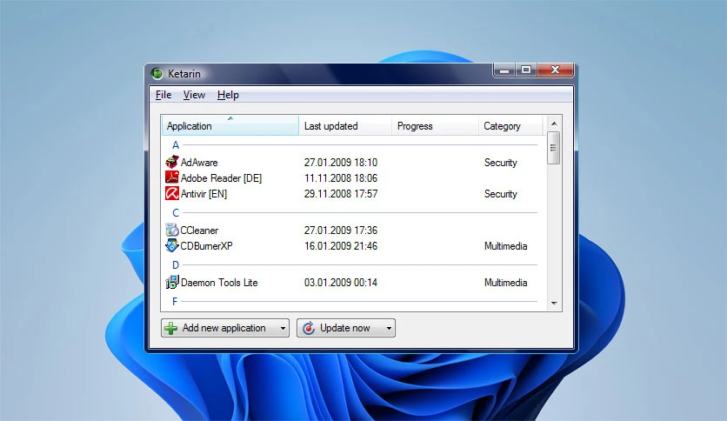
Task: Click the group header letter D
Action: pyautogui.click(x=176, y=265)
